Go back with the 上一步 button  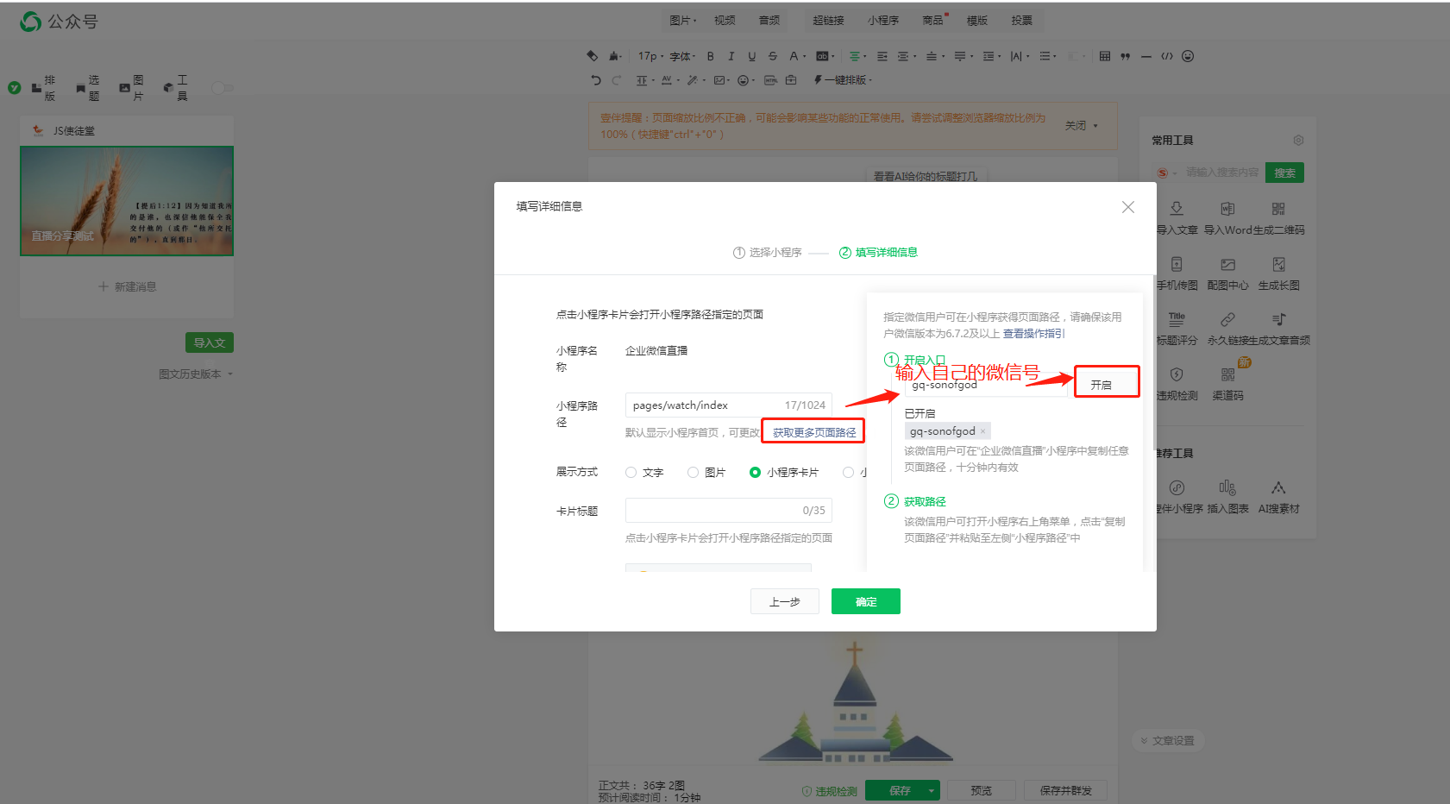pos(785,601)
